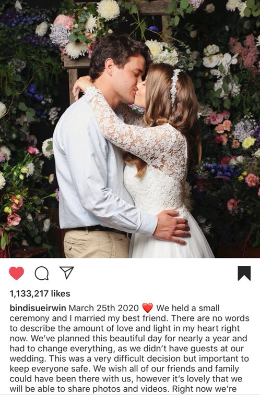Image resolution: width=260 pixels, height=395 pixels.
Task: View the list of 1,133,217 likes
Action: 40,293
